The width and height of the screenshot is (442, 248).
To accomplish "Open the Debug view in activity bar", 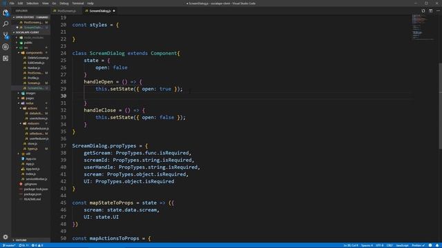I will [x=6, y=47].
